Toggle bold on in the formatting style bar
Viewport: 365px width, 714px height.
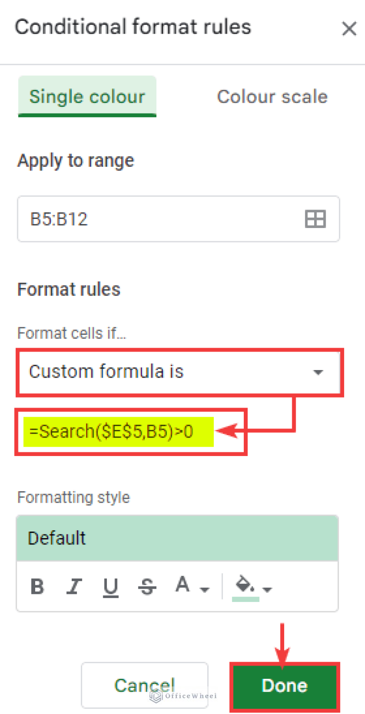click(x=37, y=586)
